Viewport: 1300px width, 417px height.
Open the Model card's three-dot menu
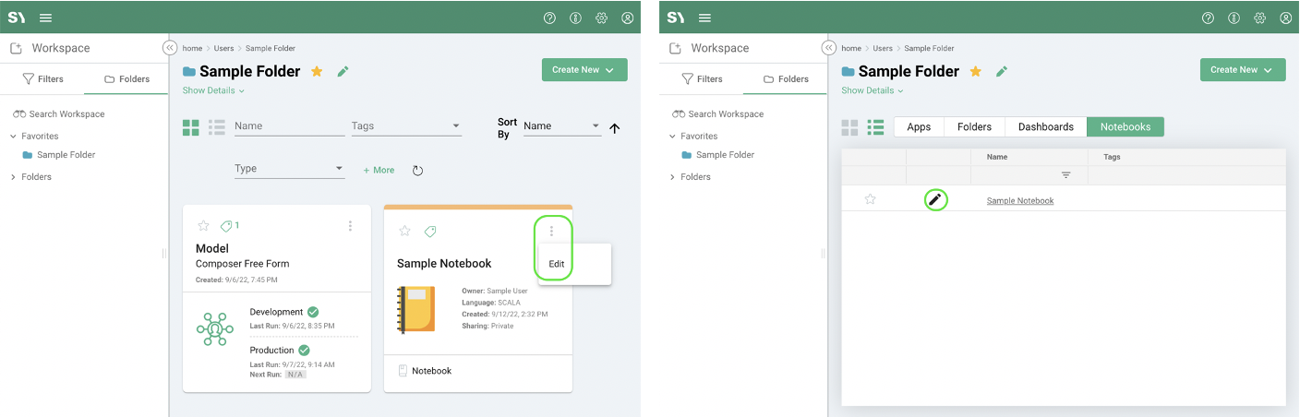(x=350, y=226)
